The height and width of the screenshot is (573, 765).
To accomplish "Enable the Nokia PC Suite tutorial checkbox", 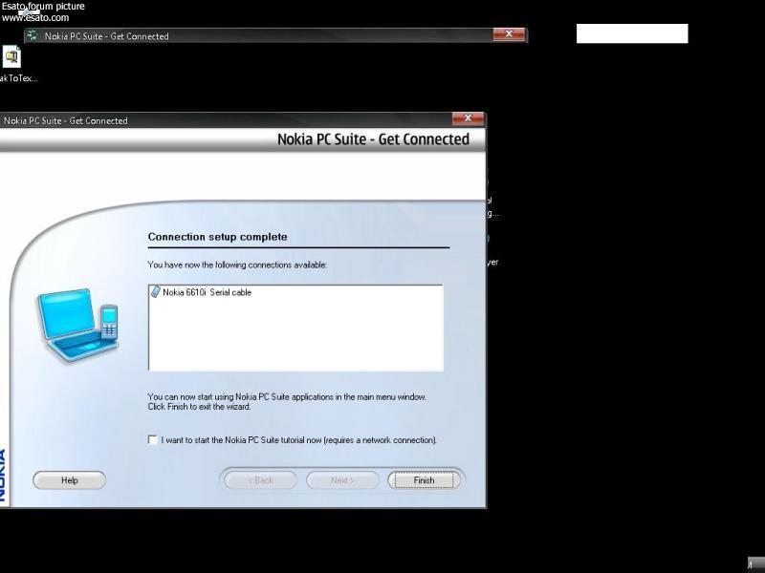I will pyautogui.click(x=153, y=440).
